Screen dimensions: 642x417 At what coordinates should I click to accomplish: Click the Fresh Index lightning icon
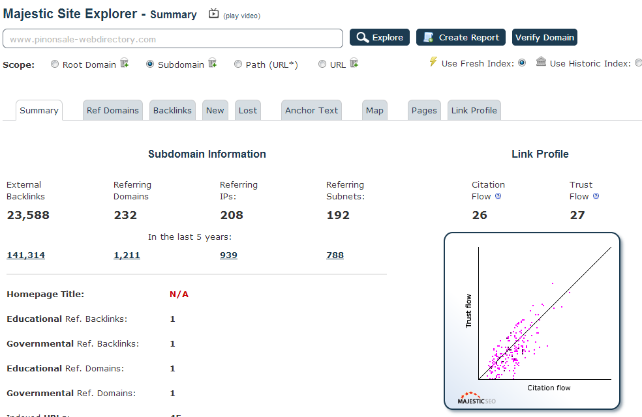[x=433, y=62]
